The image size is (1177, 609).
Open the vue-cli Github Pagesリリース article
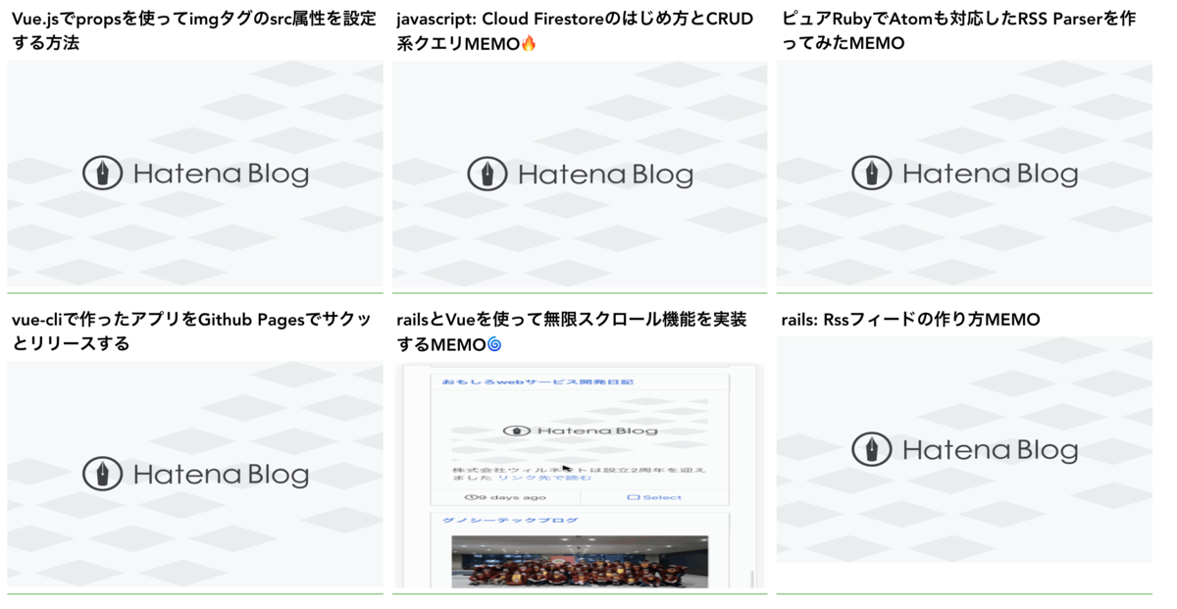(191, 327)
